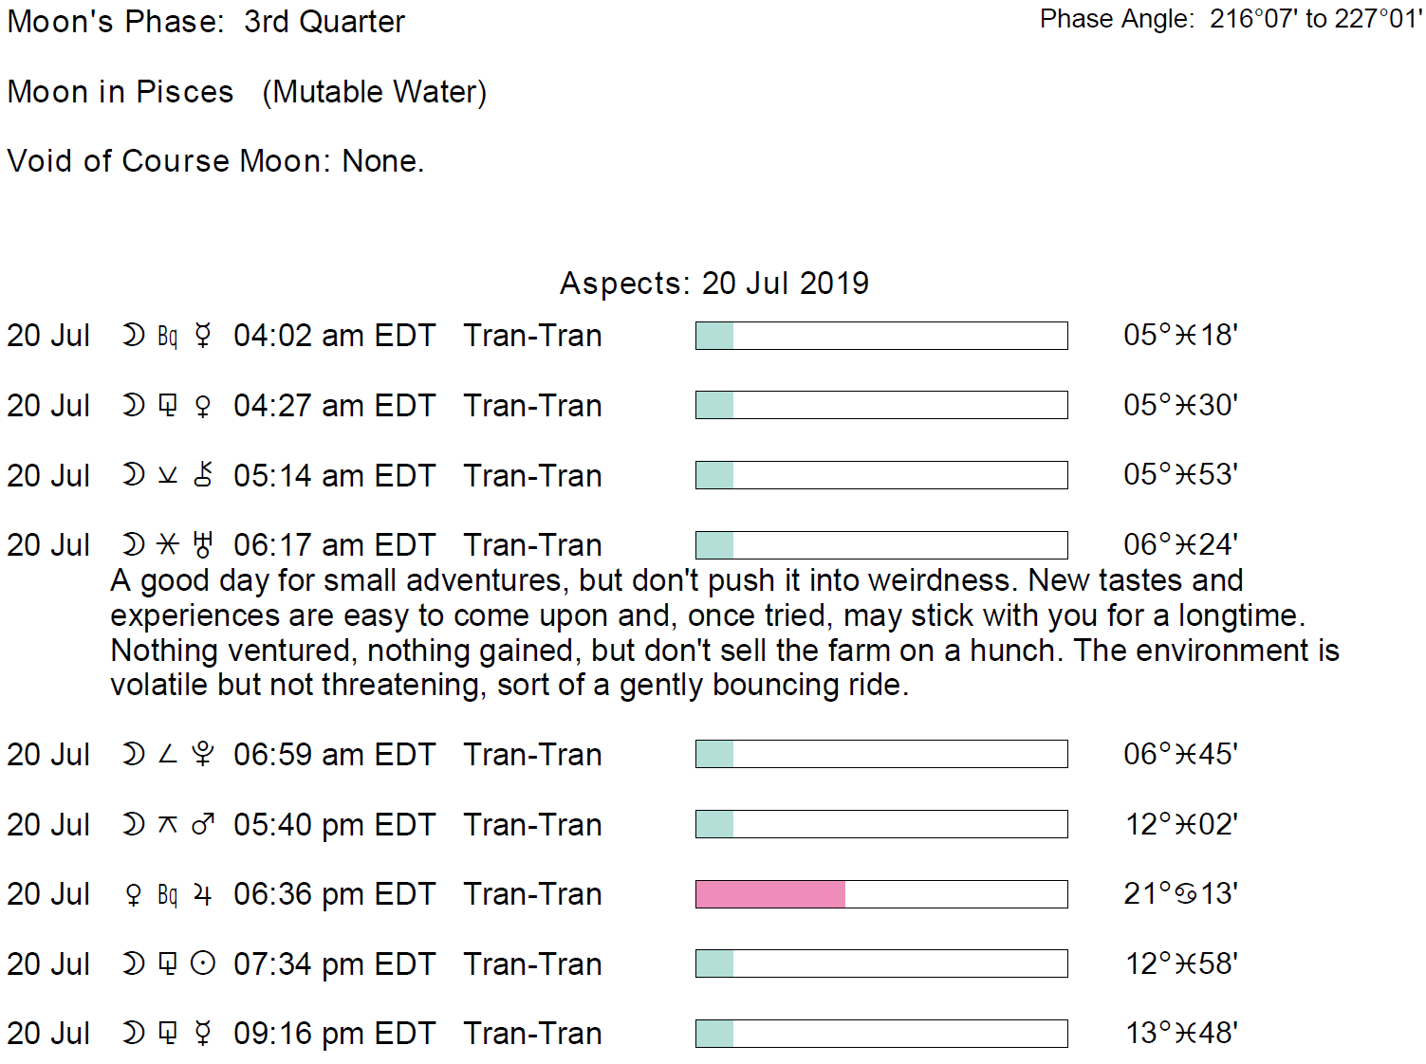Click the Sun glyph in the 07:34 pm aspect
The image size is (1426, 1064).
[x=203, y=963]
